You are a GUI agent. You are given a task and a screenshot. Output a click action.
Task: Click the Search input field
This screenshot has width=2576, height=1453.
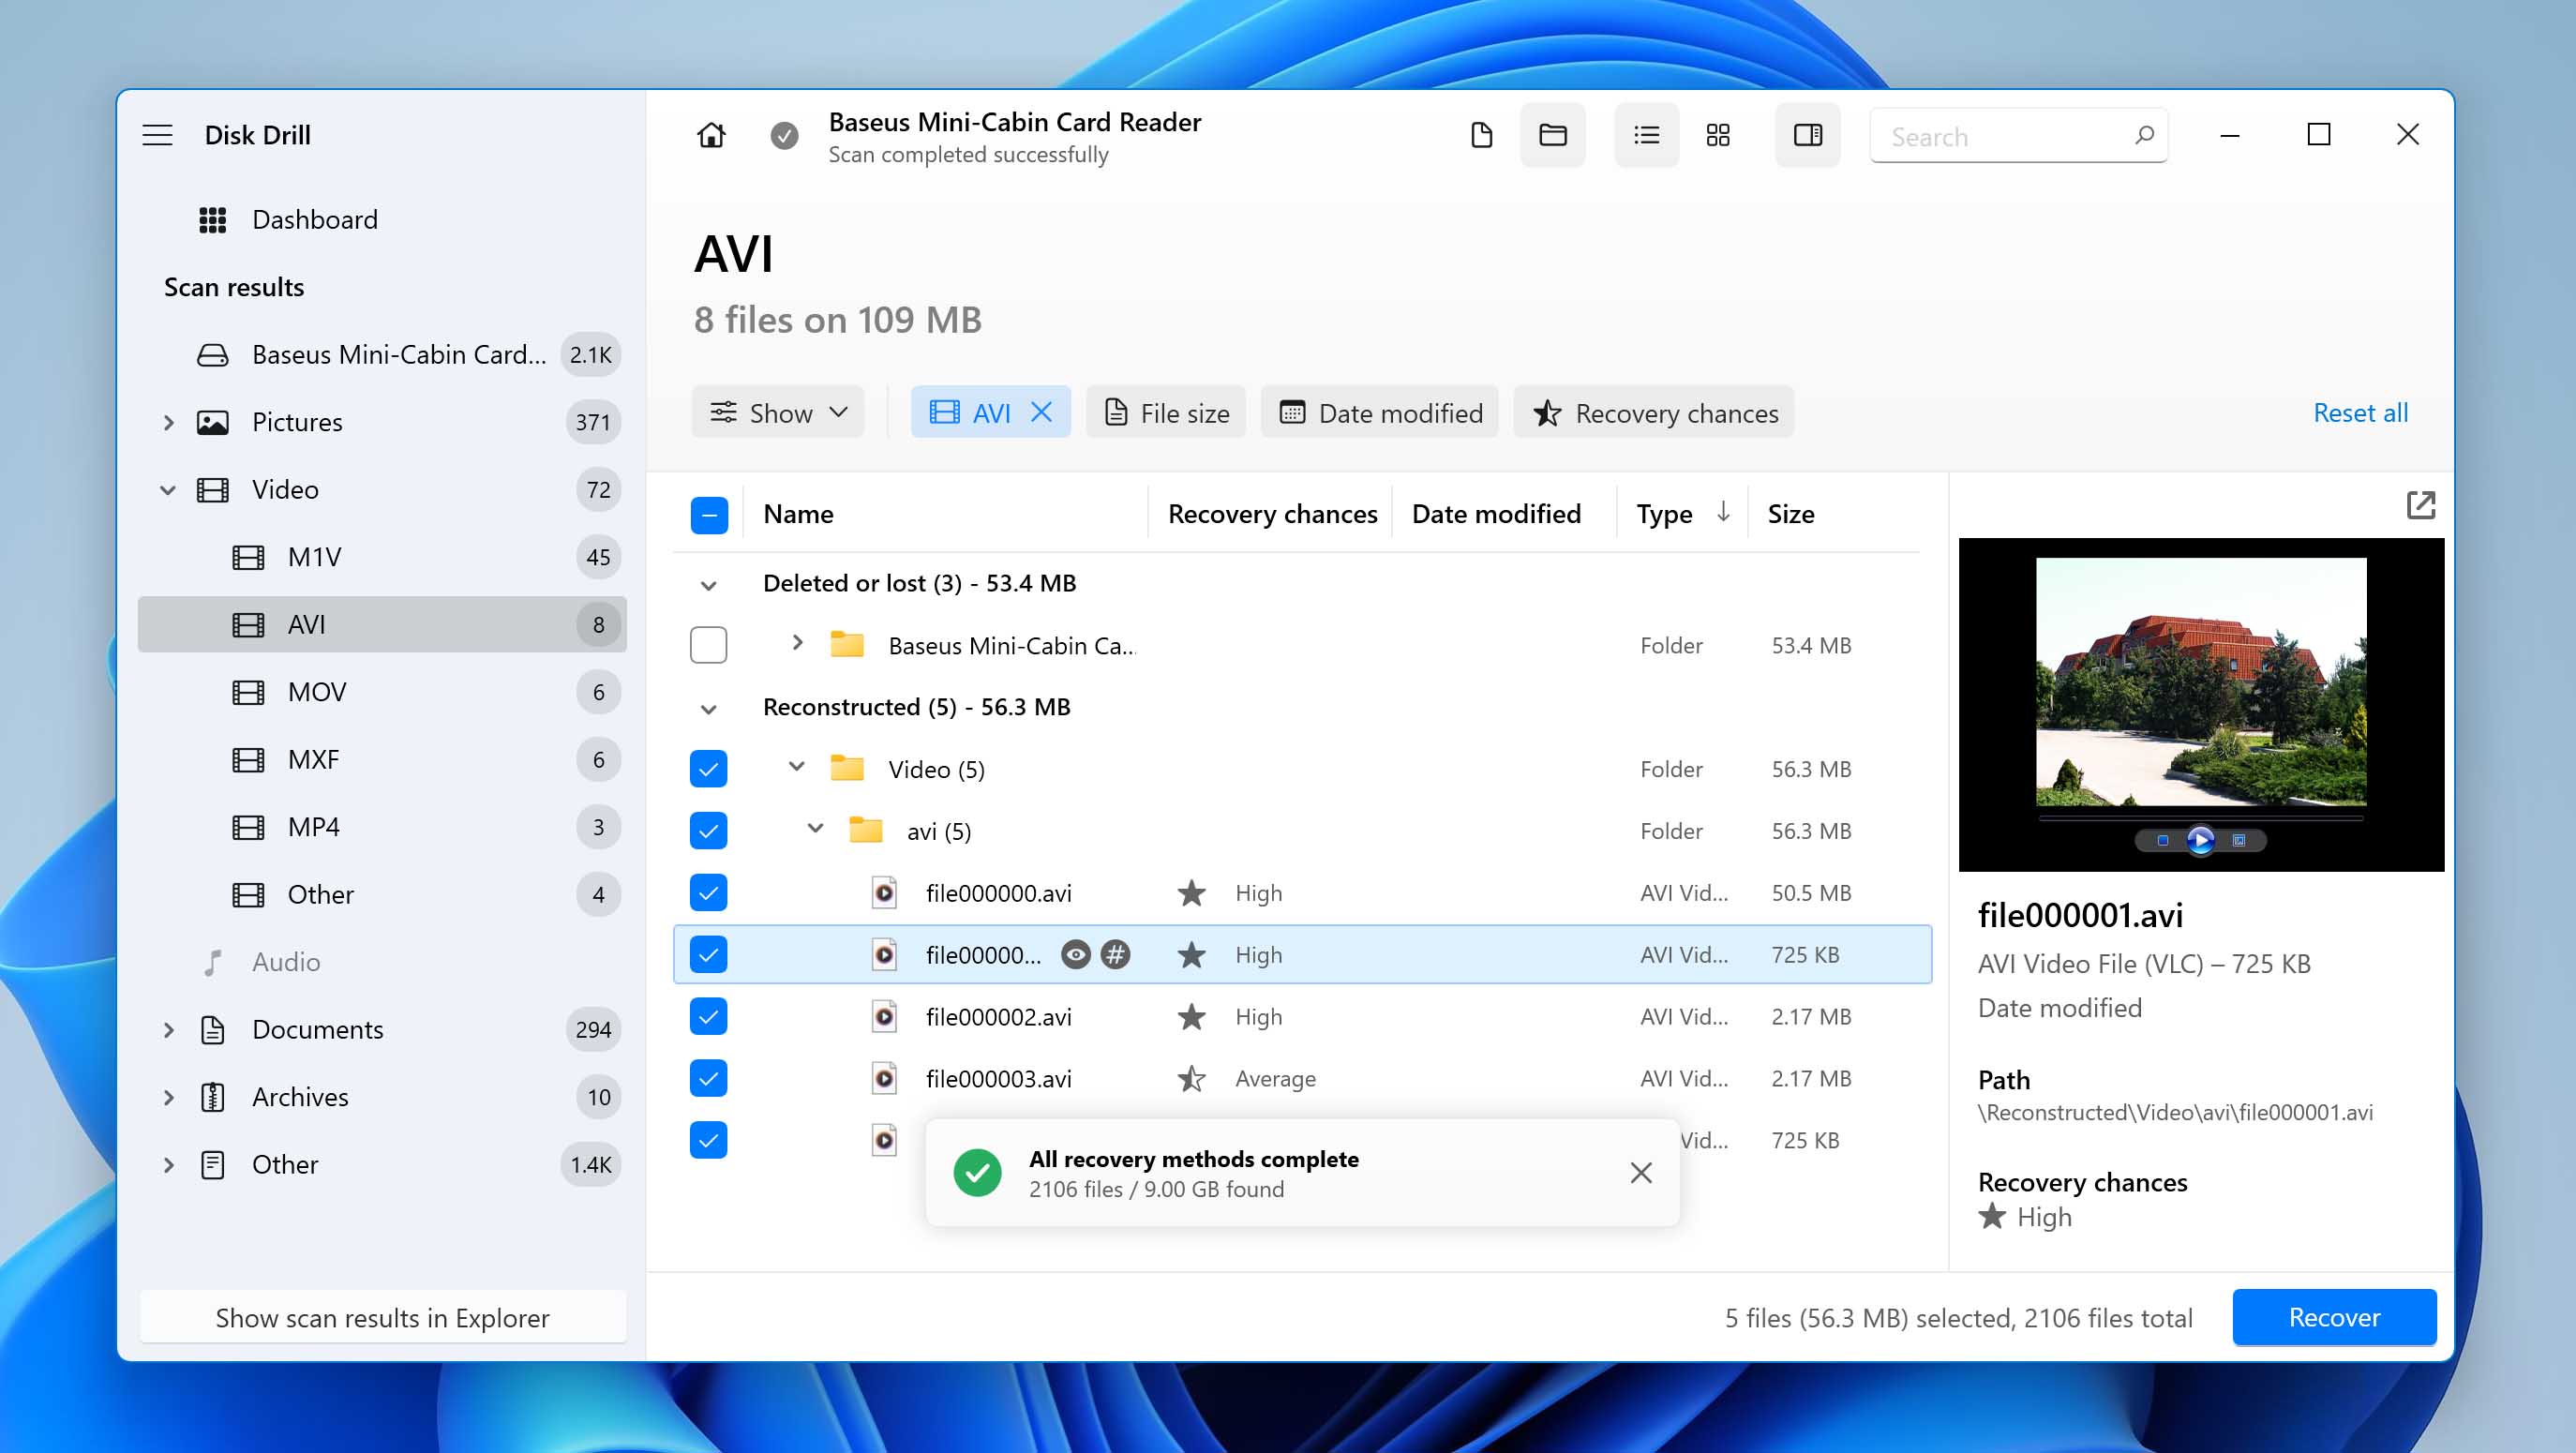pyautogui.click(x=2018, y=134)
